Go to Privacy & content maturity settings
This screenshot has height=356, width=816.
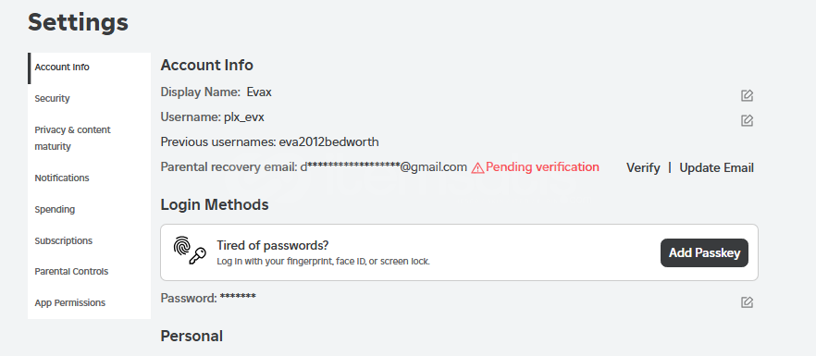[x=89, y=138]
